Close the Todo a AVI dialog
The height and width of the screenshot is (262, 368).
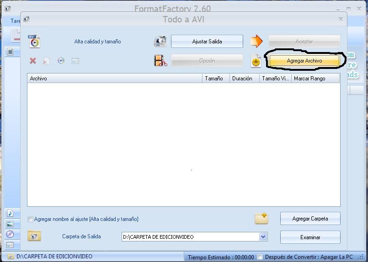[341, 19]
